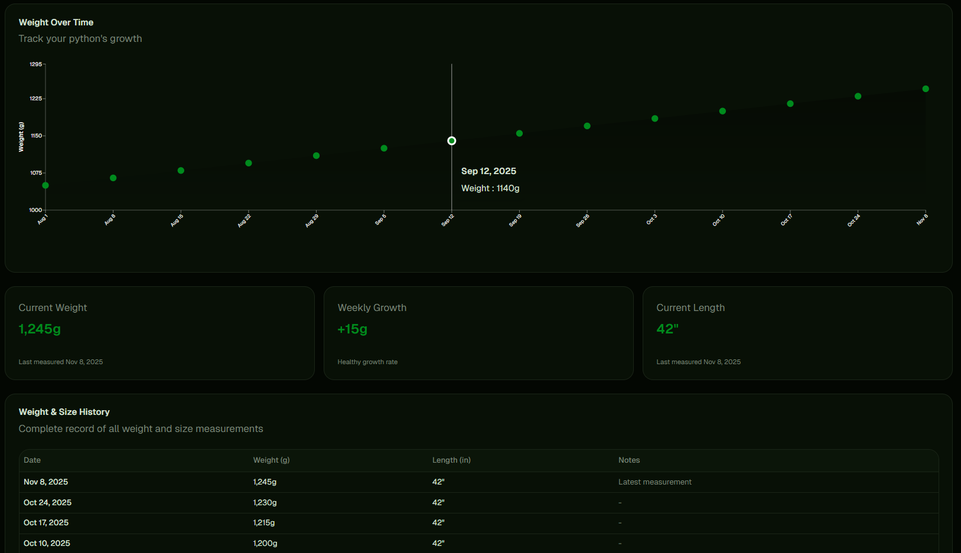Select the Sep 19 data point

519,133
